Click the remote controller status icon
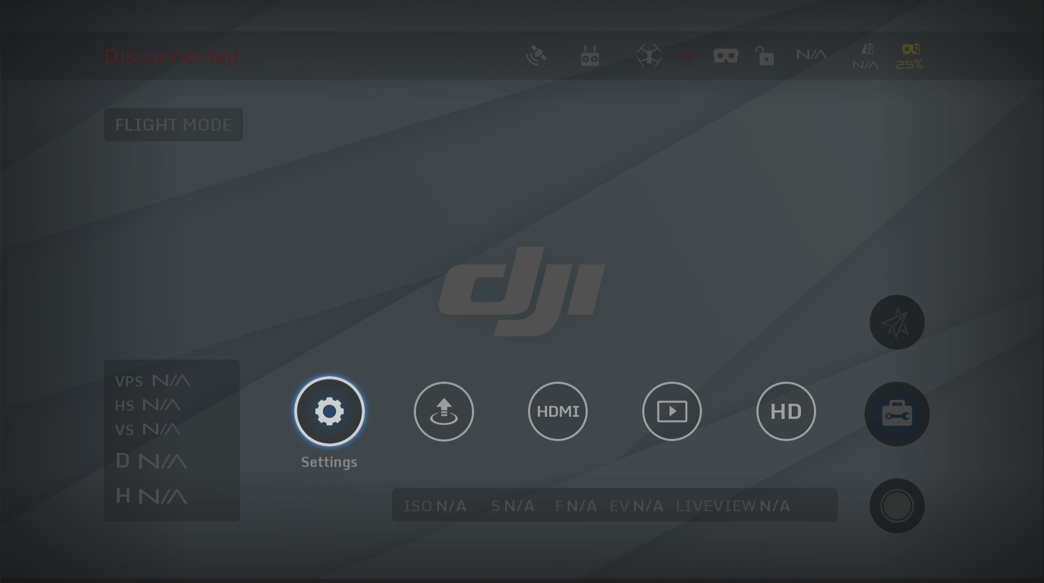The width and height of the screenshot is (1044, 583). [590, 55]
